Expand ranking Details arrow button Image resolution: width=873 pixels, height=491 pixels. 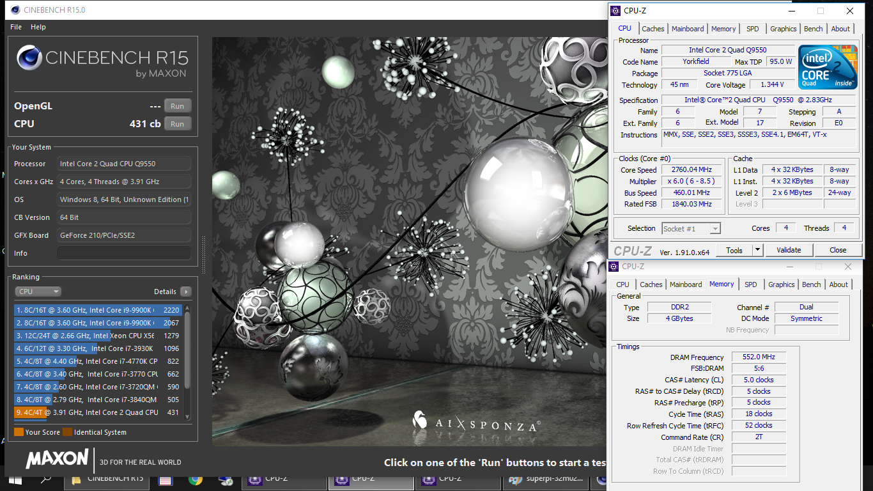click(x=186, y=292)
